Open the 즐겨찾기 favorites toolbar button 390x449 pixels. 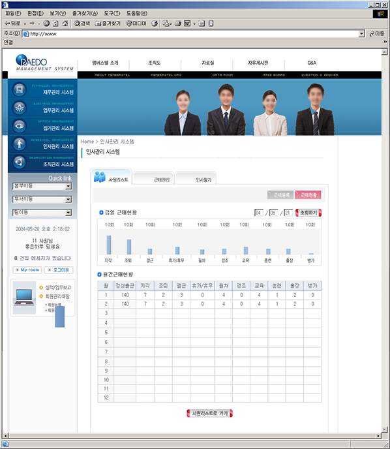[x=108, y=23]
